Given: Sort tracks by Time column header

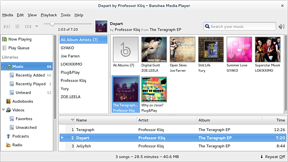Looking at the screenshot, I should click(x=280, y=120).
